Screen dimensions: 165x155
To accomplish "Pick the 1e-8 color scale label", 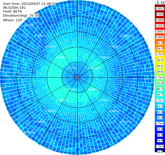I will coord(160,129).
